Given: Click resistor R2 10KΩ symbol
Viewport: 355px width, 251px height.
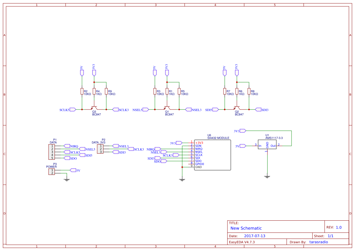Looking at the screenshot, I should tap(82, 91).
